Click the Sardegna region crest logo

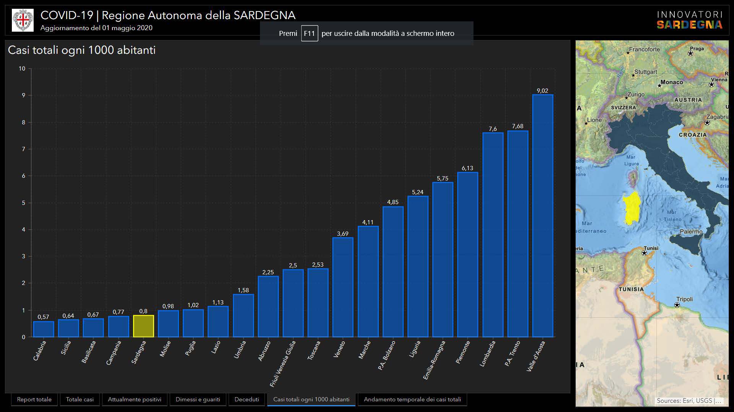[23, 20]
